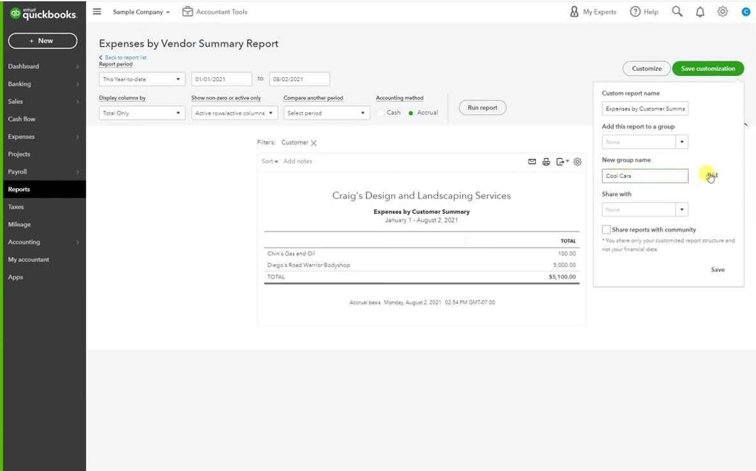The width and height of the screenshot is (756, 471).
Task: Click the Customize button
Action: (646, 68)
